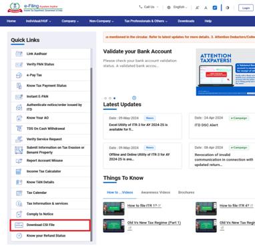Select the third active carousel dot
Screen dimensions: 255x246
(x=114, y=98)
